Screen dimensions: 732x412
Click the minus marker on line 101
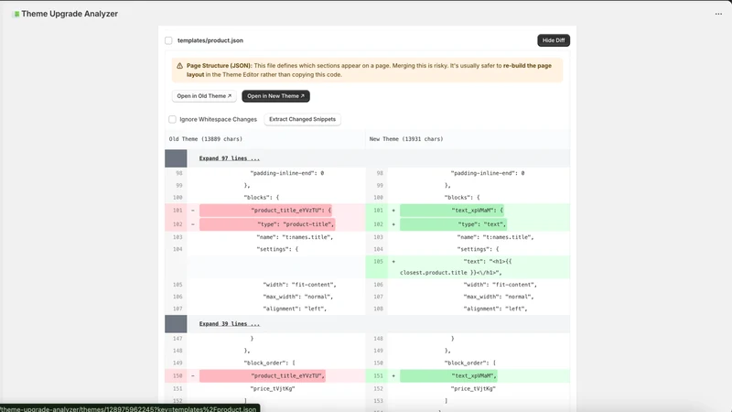pos(192,211)
